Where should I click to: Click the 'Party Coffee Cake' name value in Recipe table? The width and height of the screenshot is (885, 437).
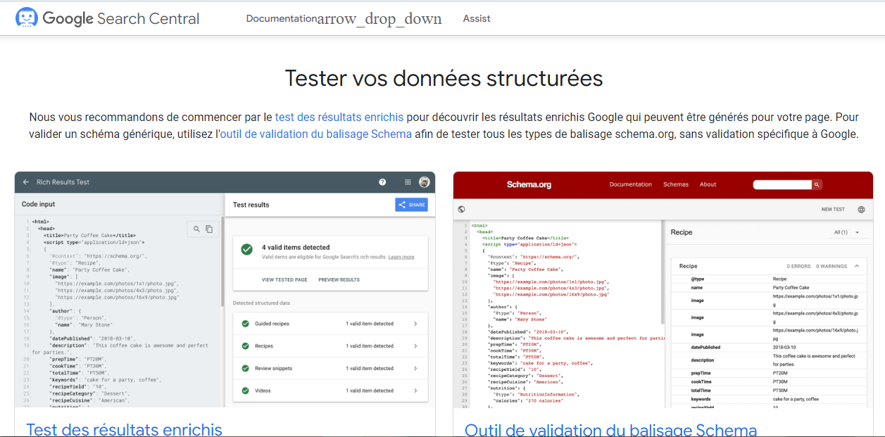(x=791, y=287)
